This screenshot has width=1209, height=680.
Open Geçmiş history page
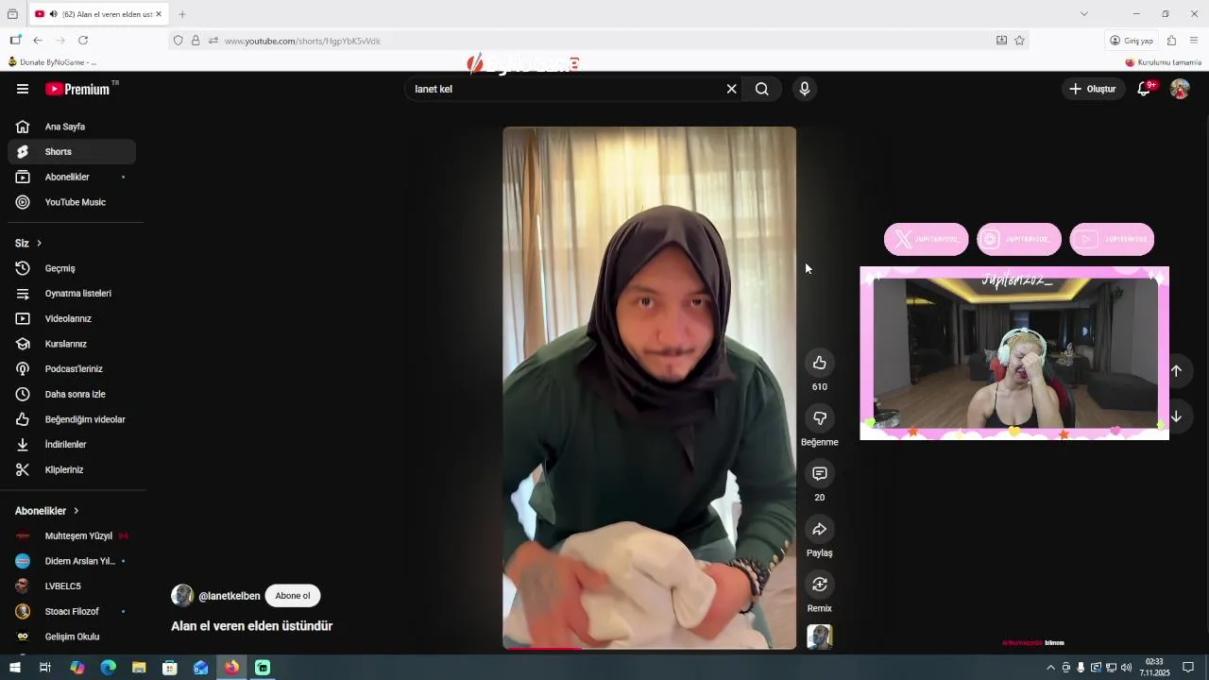pos(72,268)
